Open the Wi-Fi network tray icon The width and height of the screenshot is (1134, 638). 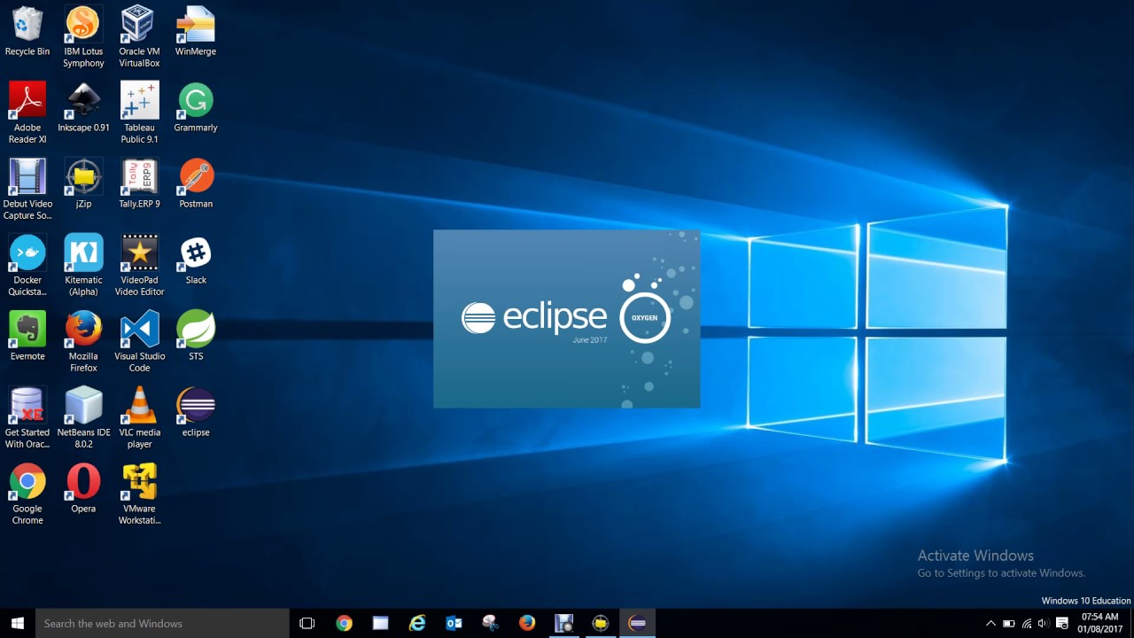1026,623
